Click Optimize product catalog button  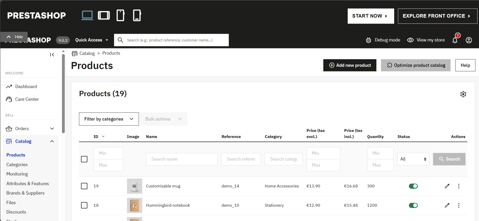point(416,65)
